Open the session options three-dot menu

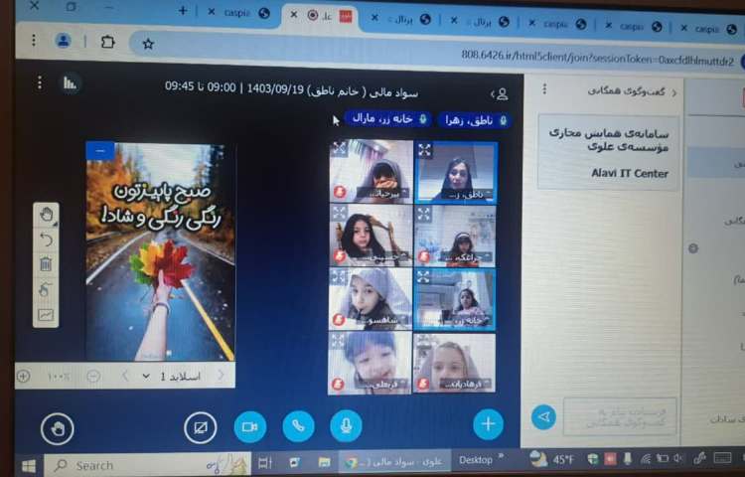coord(40,82)
